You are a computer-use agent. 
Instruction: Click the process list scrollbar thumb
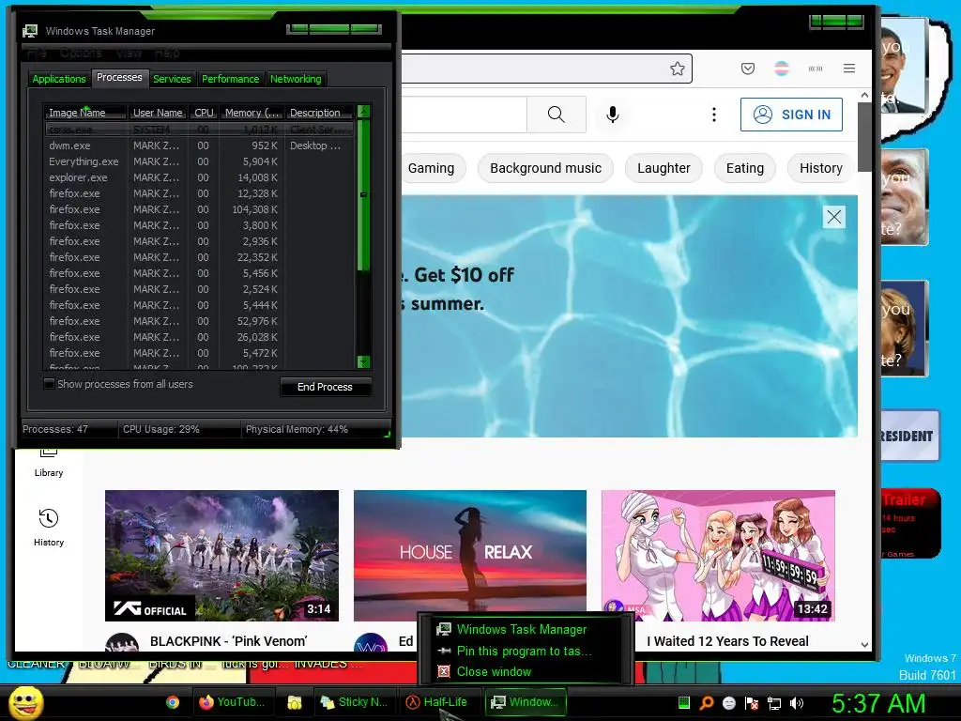[363, 195]
